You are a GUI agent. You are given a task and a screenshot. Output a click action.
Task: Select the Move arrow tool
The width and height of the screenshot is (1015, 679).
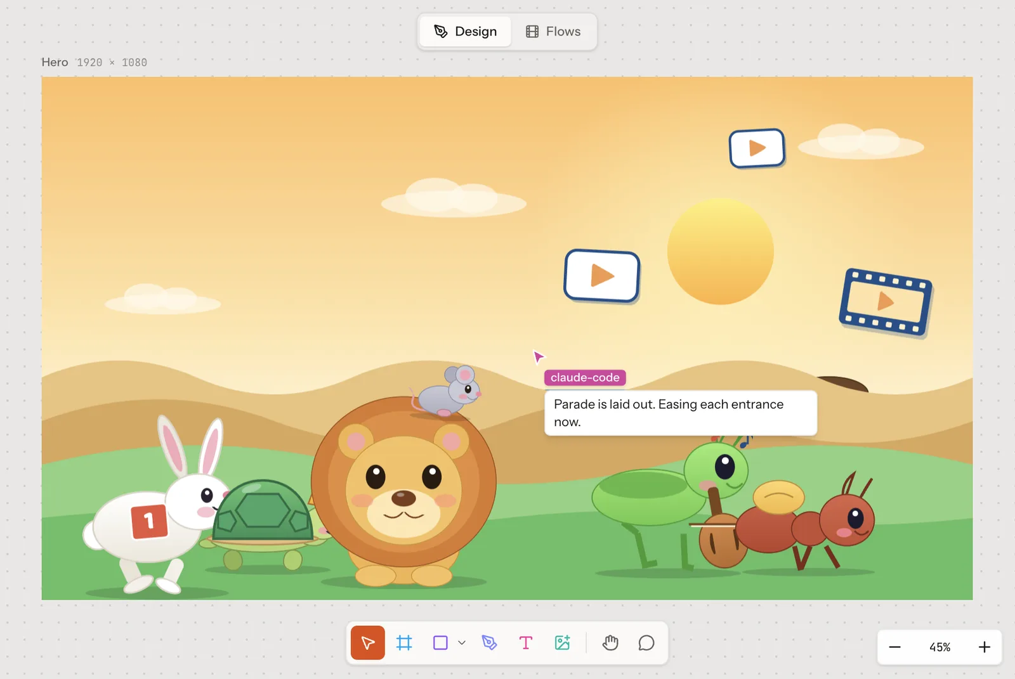tap(367, 643)
